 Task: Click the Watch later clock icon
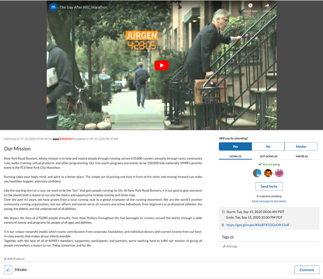[250, 6]
